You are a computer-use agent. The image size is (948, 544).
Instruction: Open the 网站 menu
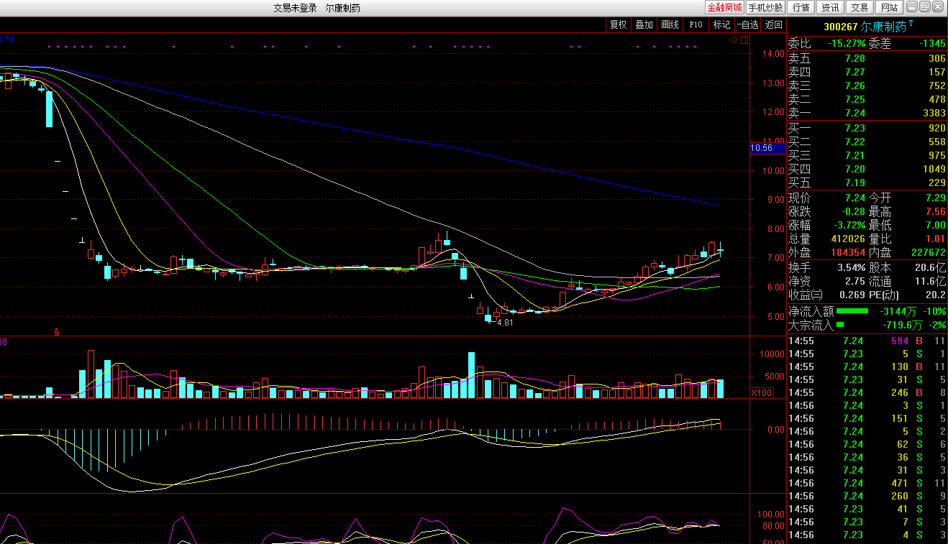click(889, 7)
